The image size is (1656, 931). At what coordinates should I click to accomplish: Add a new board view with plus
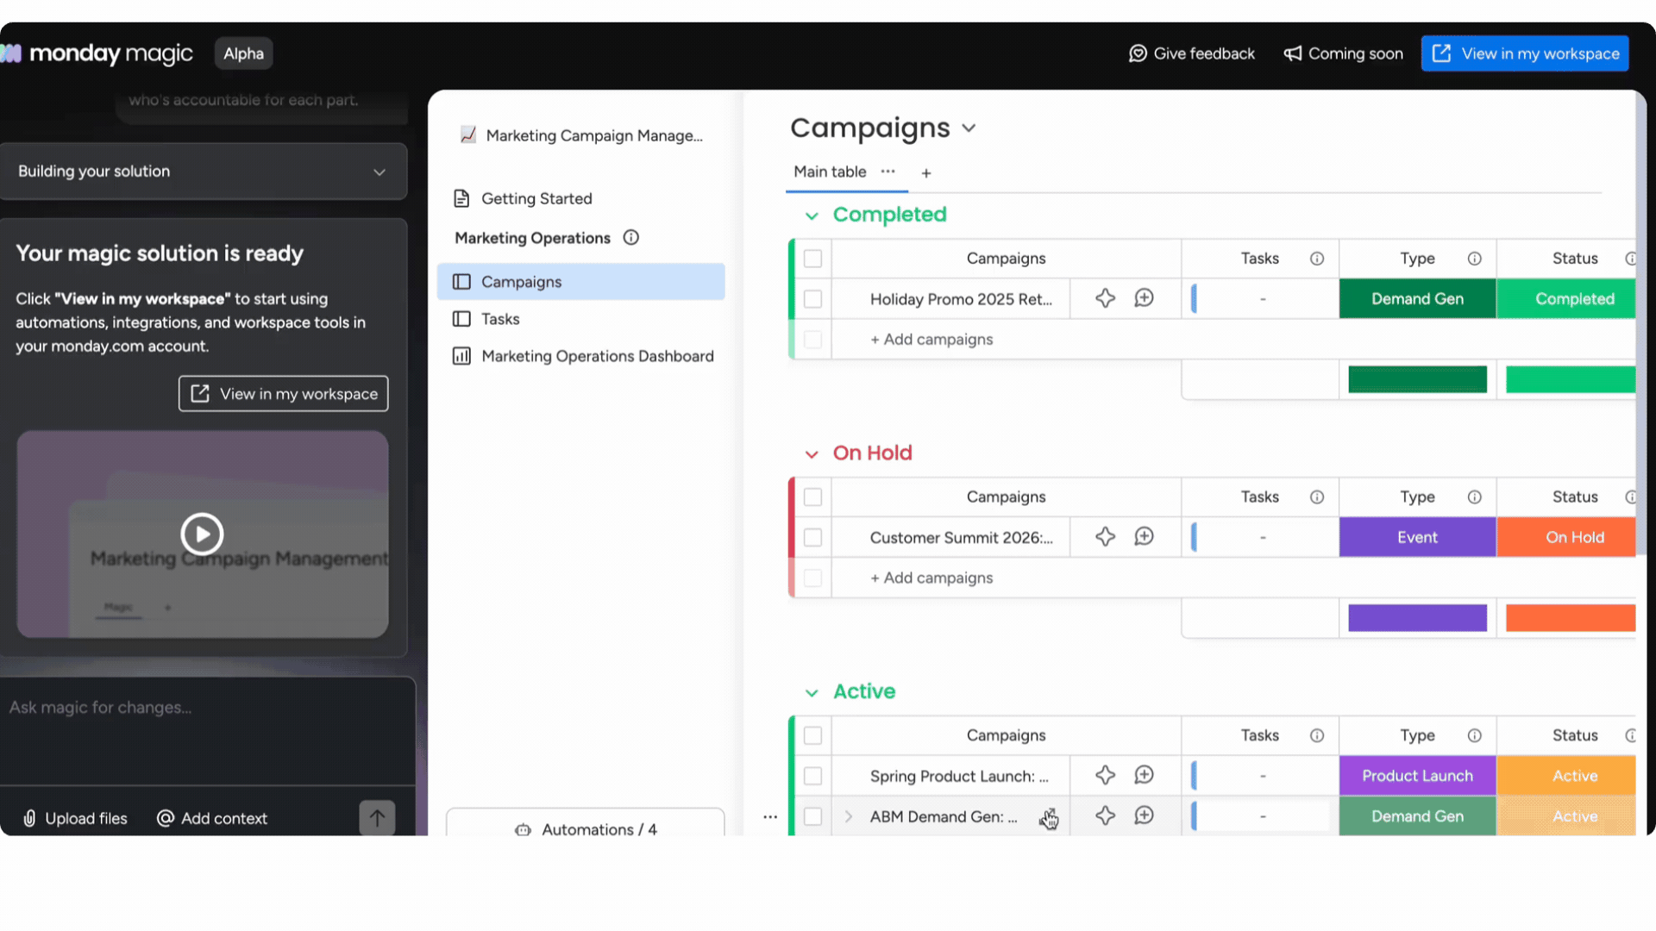pyautogui.click(x=925, y=173)
